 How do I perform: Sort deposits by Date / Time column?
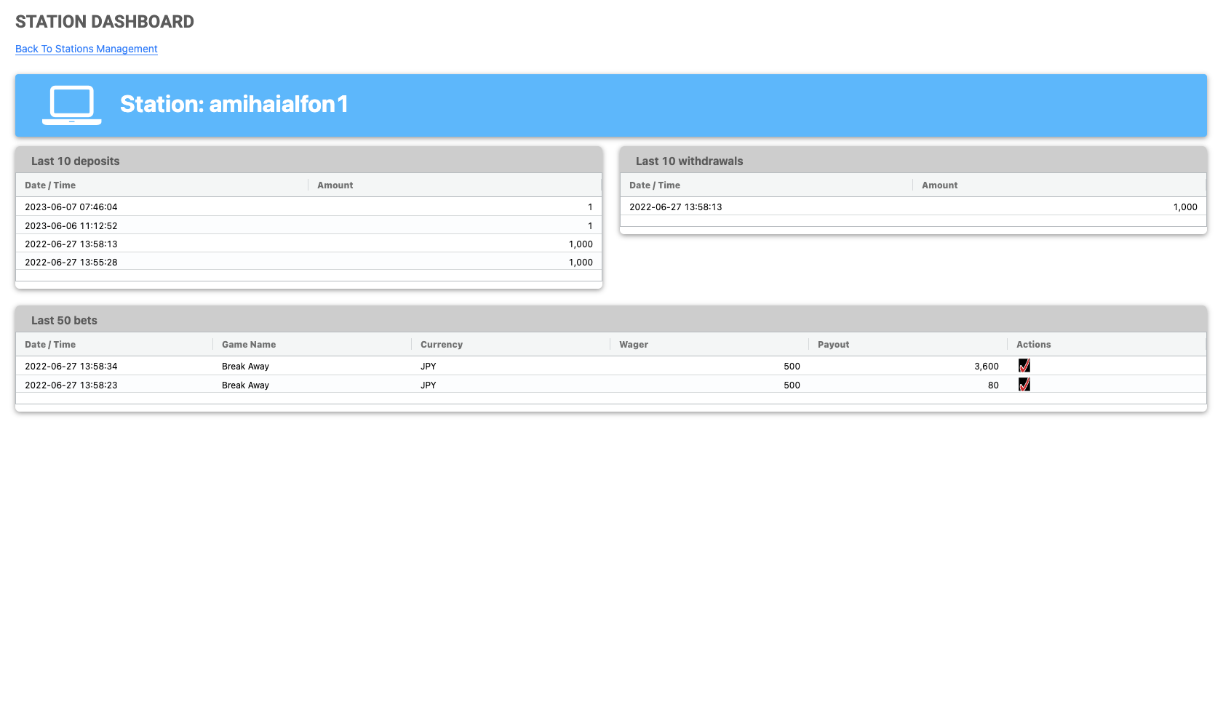pos(50,185)
